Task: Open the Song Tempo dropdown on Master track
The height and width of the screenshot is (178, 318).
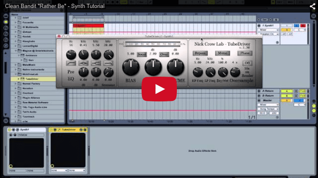Action: 268,109
